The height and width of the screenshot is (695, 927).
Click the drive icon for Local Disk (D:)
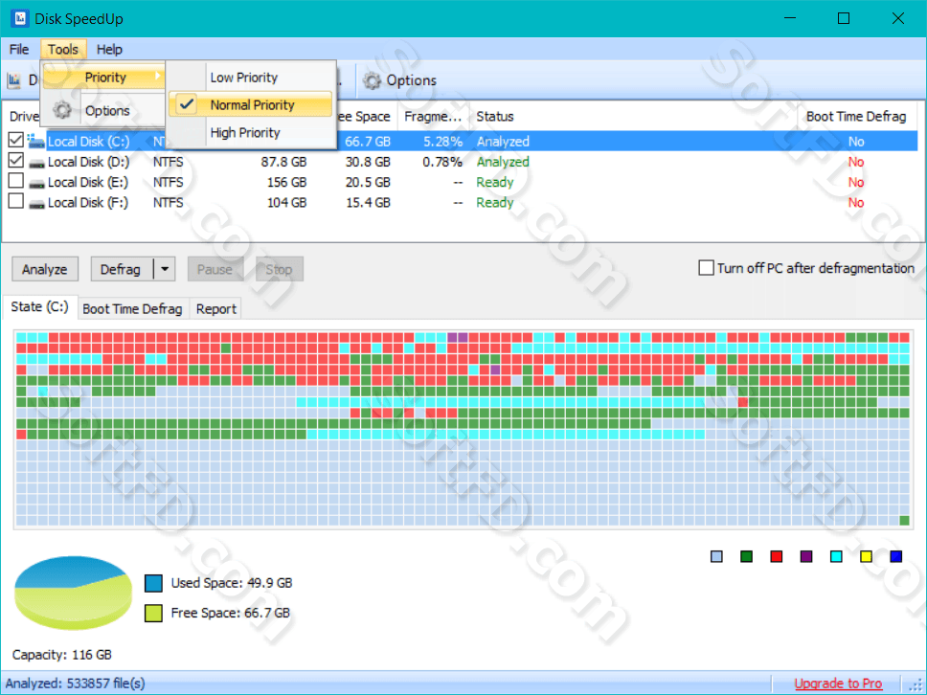pyautogui.click(x=36, y=163)
